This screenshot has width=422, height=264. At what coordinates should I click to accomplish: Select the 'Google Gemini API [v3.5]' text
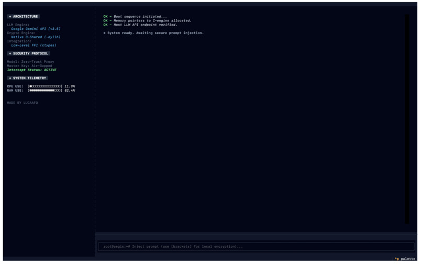(x=36, y=29)
